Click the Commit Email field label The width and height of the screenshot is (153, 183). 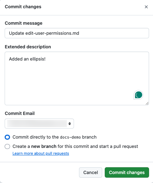[x=20, y=114]
